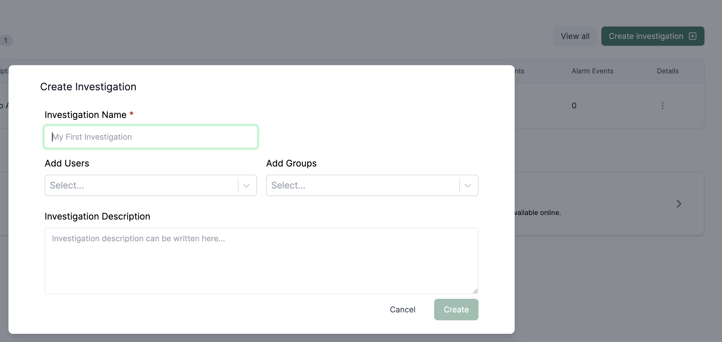The image size is (722, 342).
Task: Click the Investigation Description label
Action: pyautogui.click(x=97, y=216)
